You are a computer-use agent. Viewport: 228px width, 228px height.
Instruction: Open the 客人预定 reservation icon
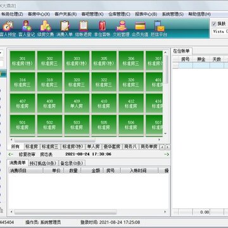click(x=8, y=29)
